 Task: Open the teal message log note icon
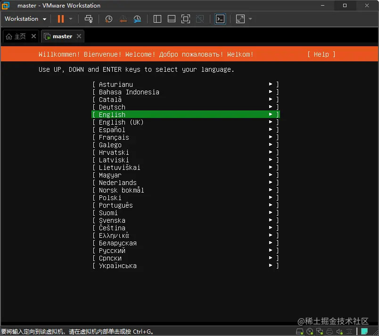pos(364,331)
